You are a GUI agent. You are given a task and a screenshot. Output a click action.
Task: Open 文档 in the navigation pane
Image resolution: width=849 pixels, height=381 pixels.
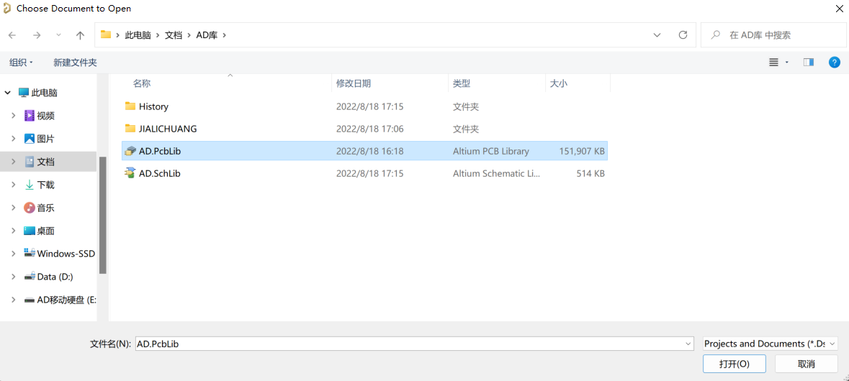(x=45, y=162)
